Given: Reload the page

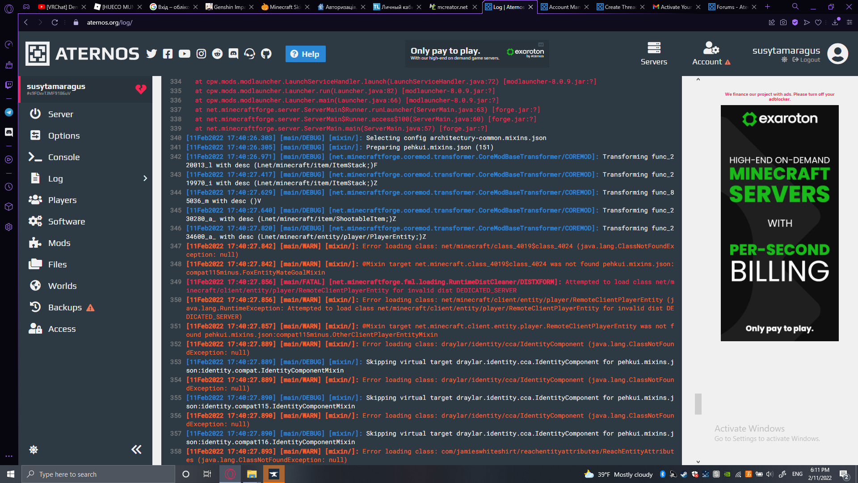Looking at the screenshot, I should point(55,22).
